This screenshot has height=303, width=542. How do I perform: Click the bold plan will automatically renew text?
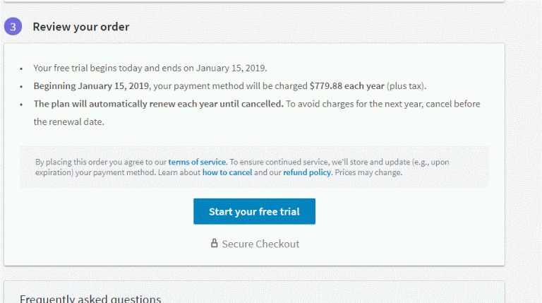pos(158,104)
